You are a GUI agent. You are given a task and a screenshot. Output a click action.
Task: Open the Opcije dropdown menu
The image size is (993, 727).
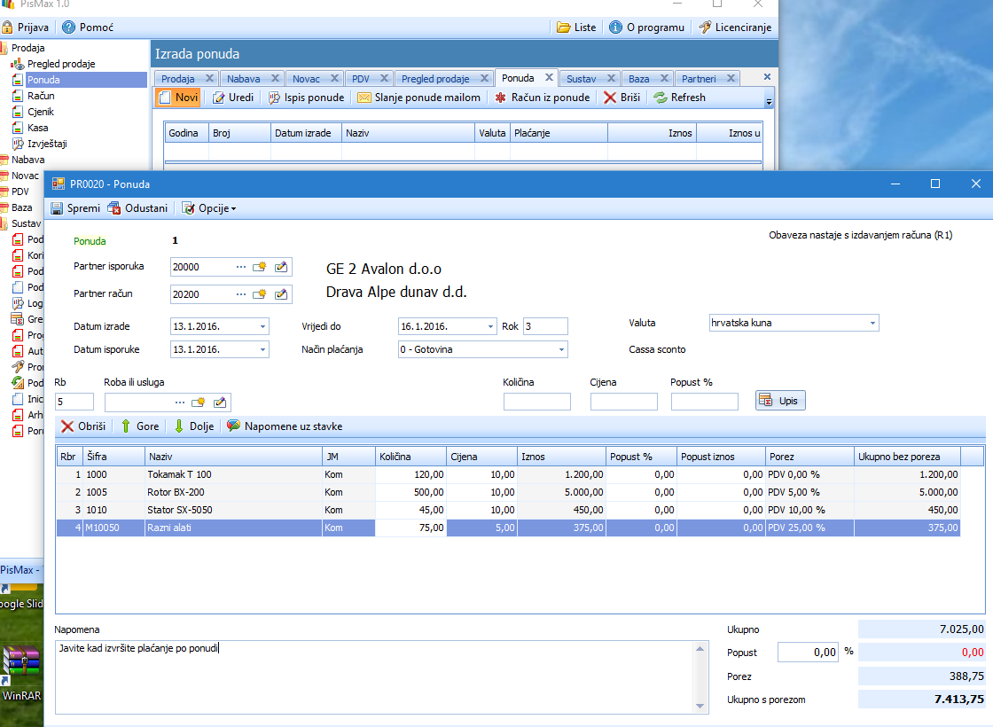point(209,208)
